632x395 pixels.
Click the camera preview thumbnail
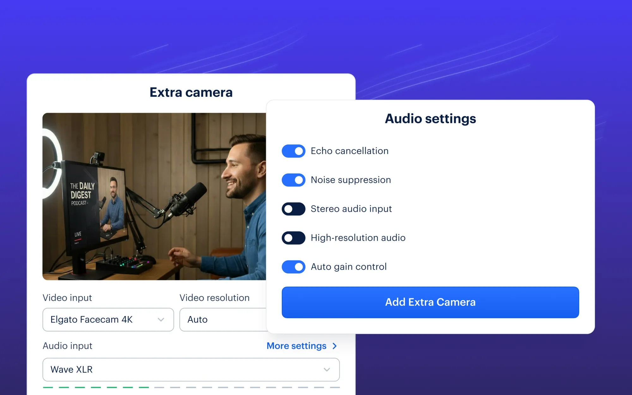(x=154, y=196)
